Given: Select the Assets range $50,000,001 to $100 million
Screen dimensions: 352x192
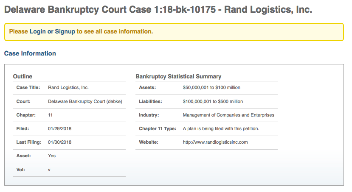Looking at the screenshot, I should pos(211,88).
